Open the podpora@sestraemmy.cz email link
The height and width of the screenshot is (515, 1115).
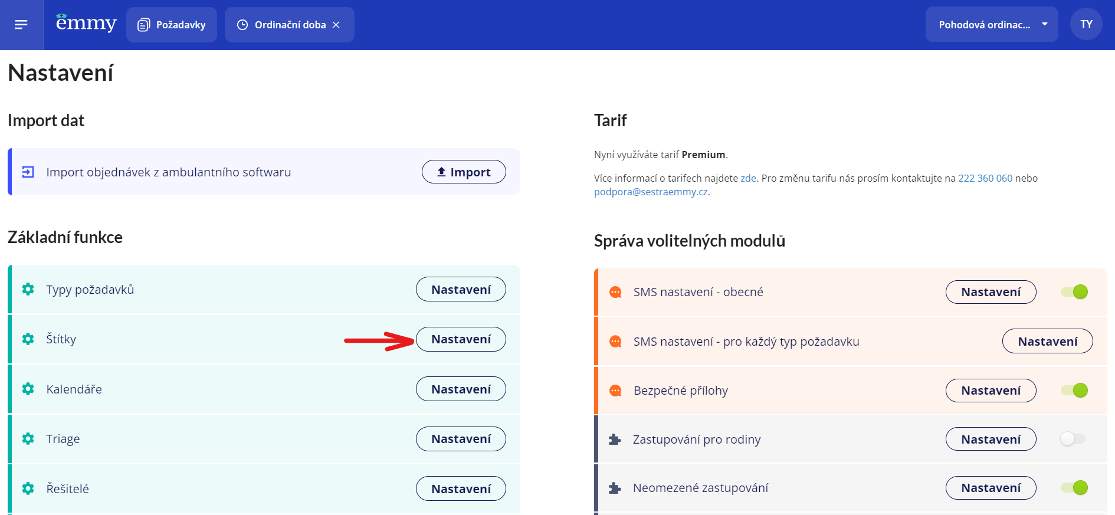(x=651, y=192)
